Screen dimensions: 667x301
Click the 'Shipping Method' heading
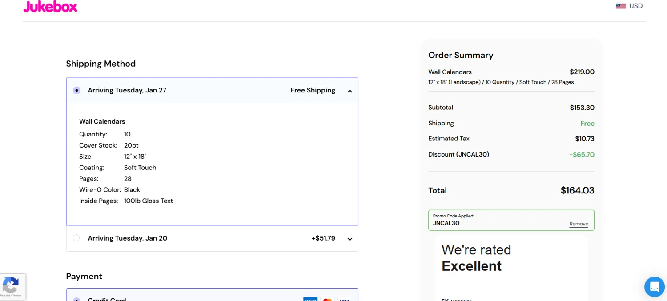point(101,64)
